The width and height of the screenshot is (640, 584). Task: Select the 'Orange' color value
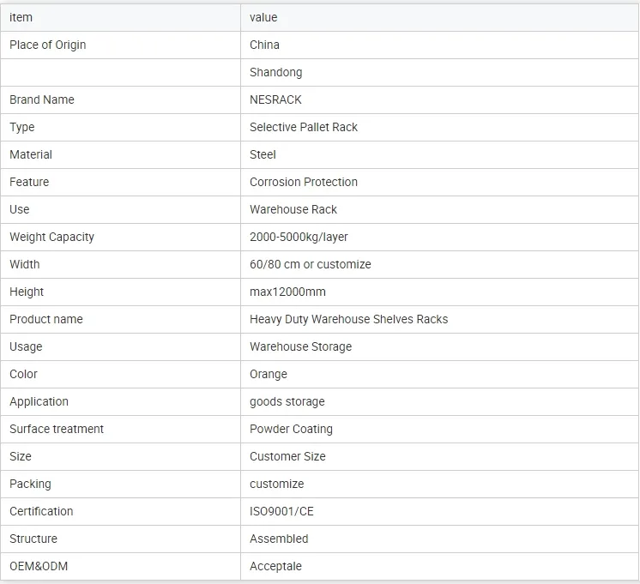tap(269, 374)
